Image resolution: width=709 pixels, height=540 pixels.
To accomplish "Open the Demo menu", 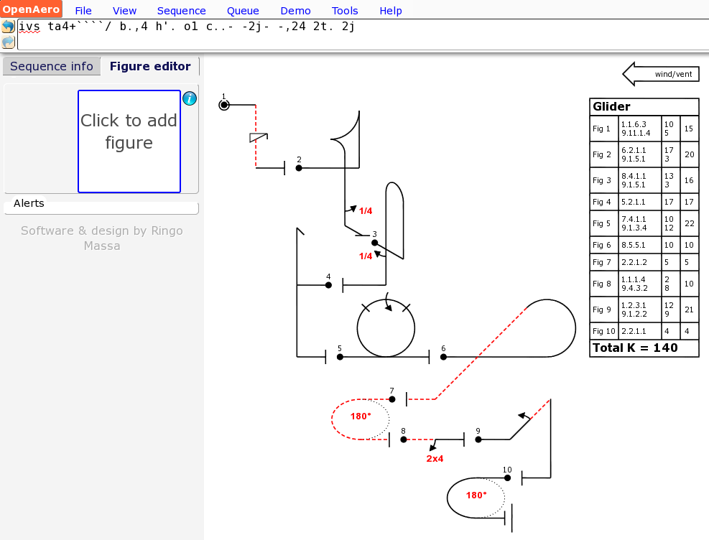I will pos(296,11).
